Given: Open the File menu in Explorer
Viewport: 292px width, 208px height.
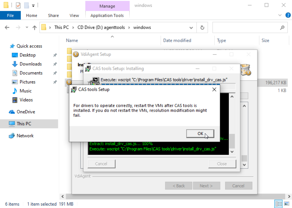Looking at the screenshot, I should (10, 16).
